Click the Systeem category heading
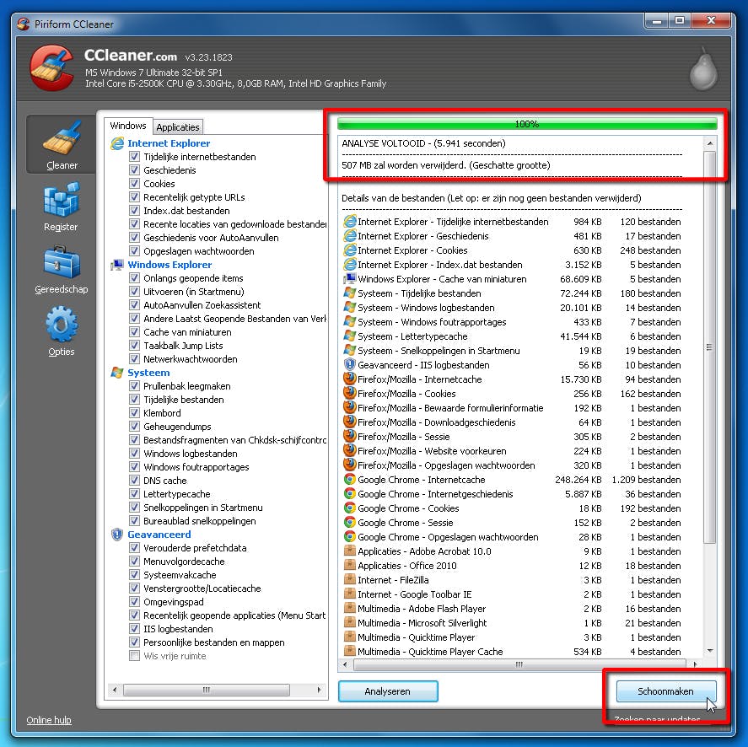Image resolution: width=748 pixels, height=747 pixels. (148, 373)
